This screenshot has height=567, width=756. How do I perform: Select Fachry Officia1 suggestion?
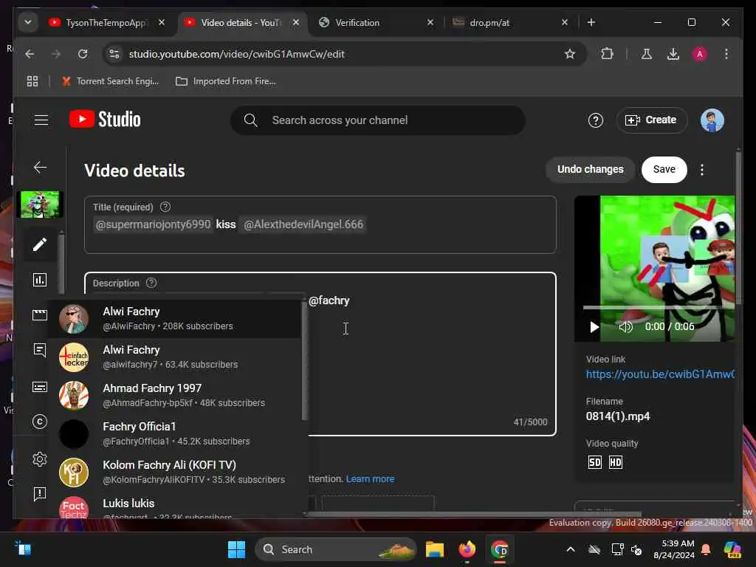(x=174, y=433)
